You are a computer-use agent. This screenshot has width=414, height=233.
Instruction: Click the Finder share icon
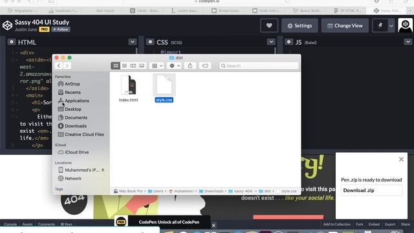click(x=190, y=66)
